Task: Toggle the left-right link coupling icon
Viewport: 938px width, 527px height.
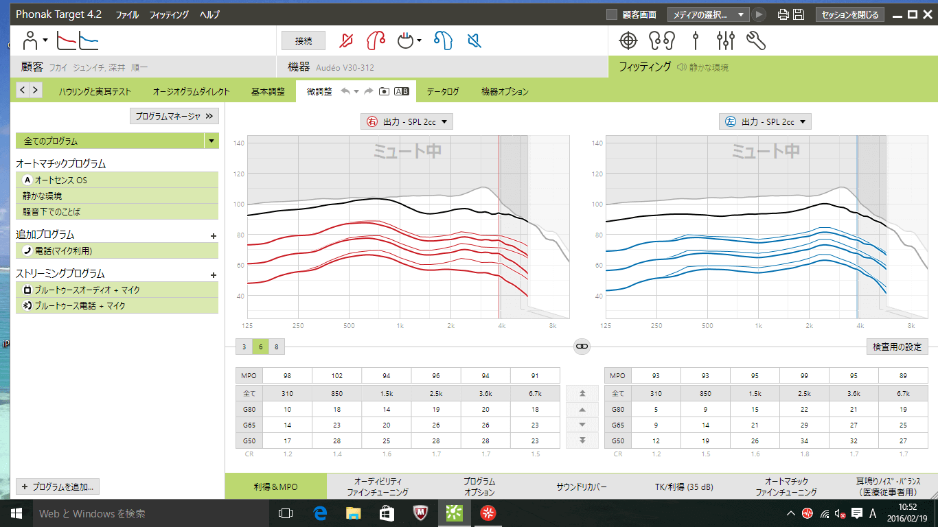Action: coord(582,347)
